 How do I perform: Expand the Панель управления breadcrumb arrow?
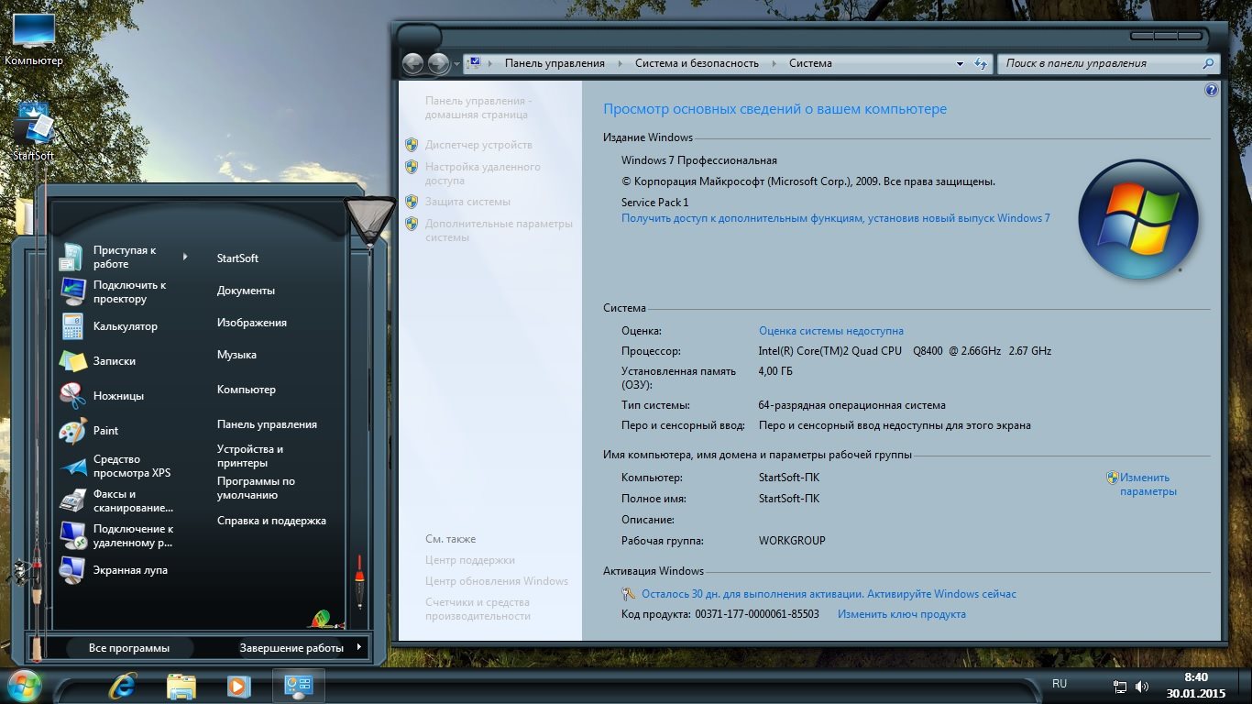click(620, 63)
